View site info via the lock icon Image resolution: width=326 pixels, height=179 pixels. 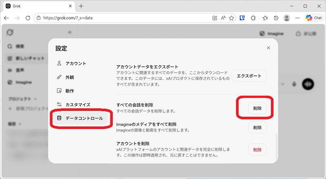coord(38,18)
